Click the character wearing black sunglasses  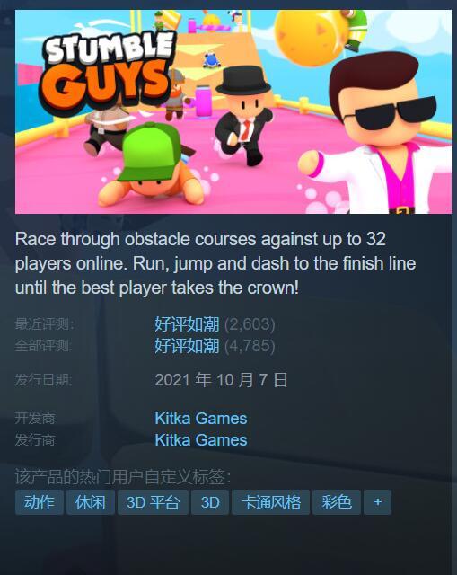pyautogui.click(x=377, y=135)
